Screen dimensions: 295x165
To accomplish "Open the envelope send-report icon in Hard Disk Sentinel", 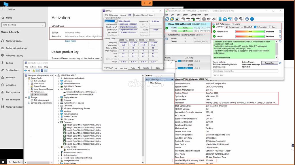I will pyautogui.click(x=225, y=19).
